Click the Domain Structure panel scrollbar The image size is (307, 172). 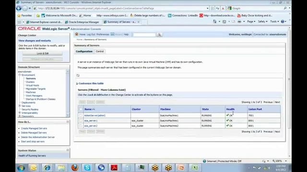(68, 94)
